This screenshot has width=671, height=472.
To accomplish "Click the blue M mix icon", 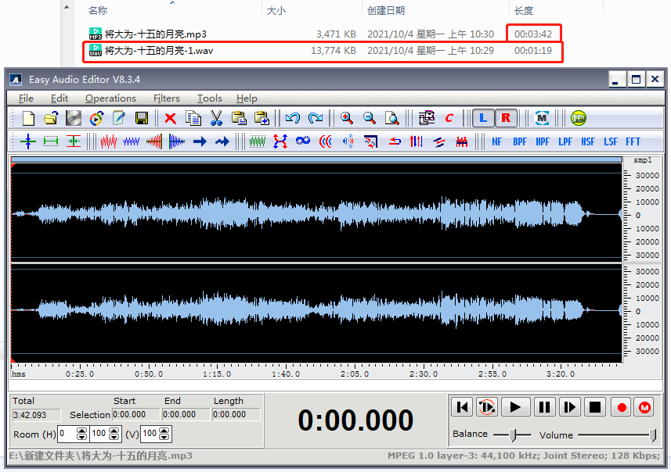I will point(541,118).
